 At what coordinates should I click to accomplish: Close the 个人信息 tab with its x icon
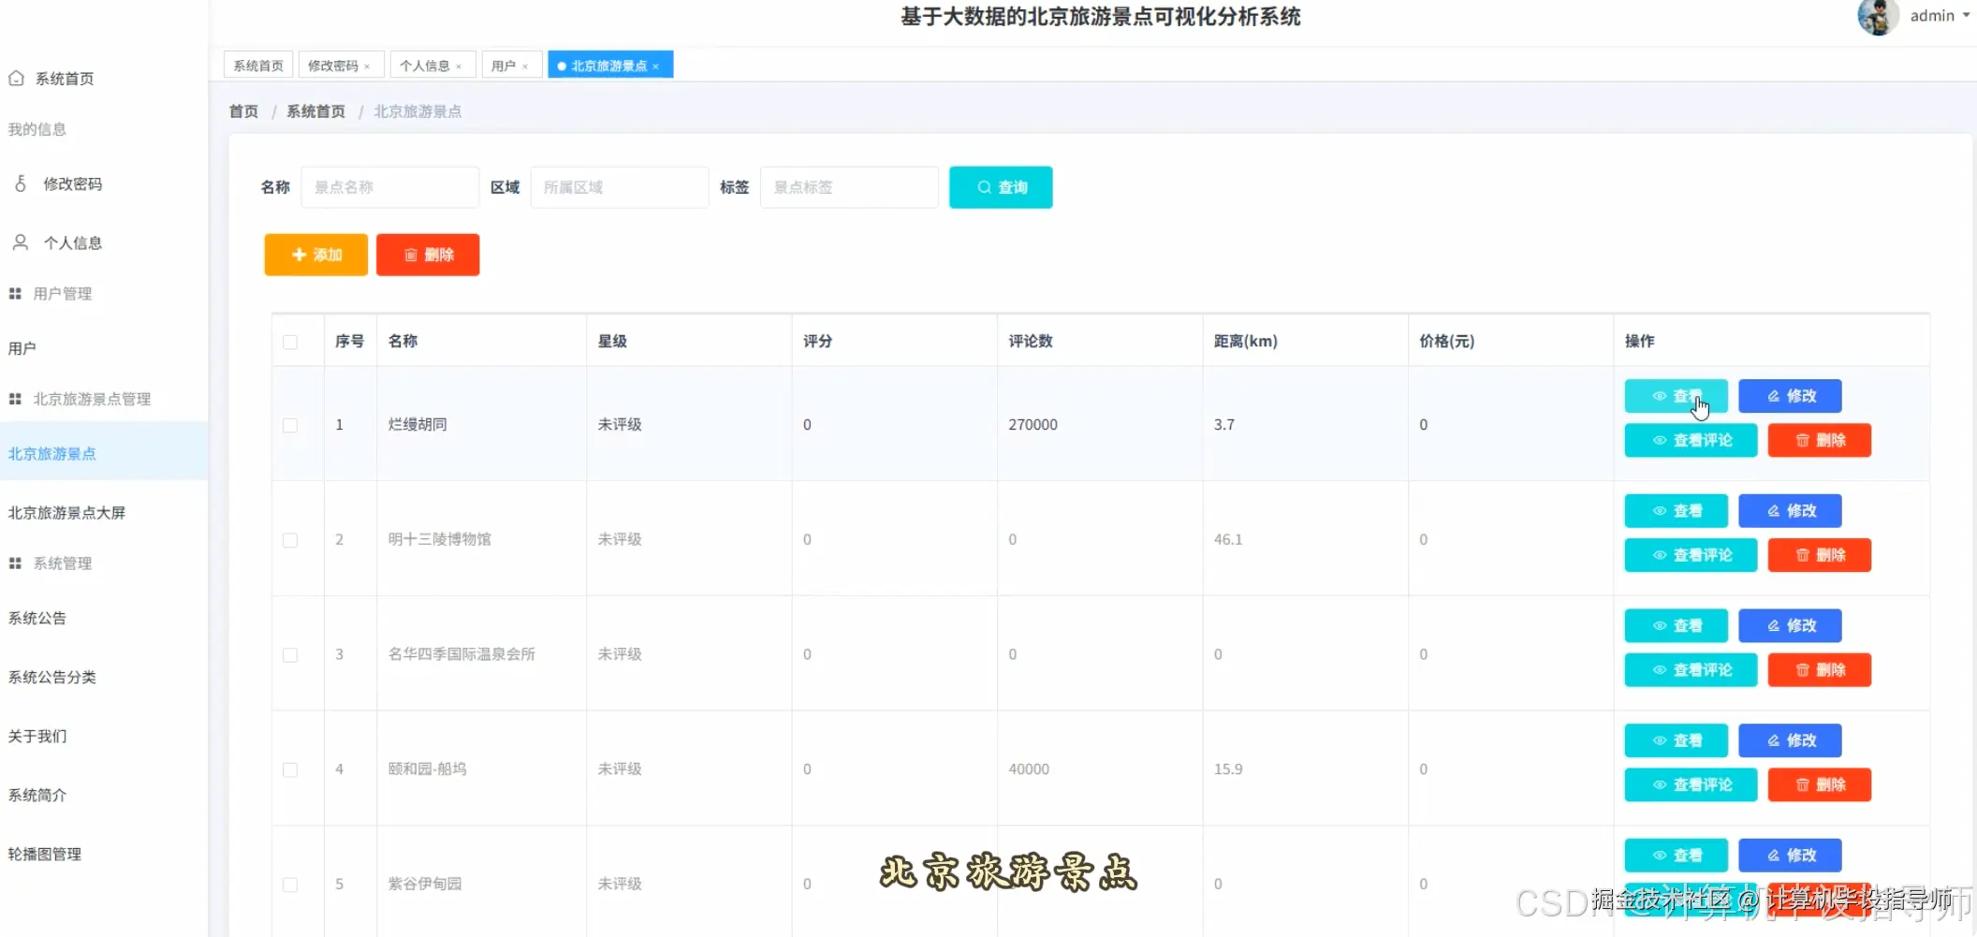coord(459,66)
